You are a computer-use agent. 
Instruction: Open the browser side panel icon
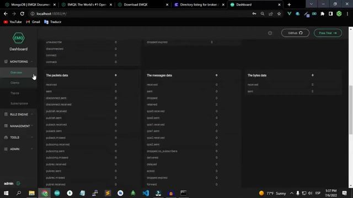pyautogui.click(x=330, y=14)
